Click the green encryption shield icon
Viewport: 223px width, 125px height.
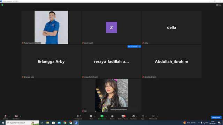point(2,5)
